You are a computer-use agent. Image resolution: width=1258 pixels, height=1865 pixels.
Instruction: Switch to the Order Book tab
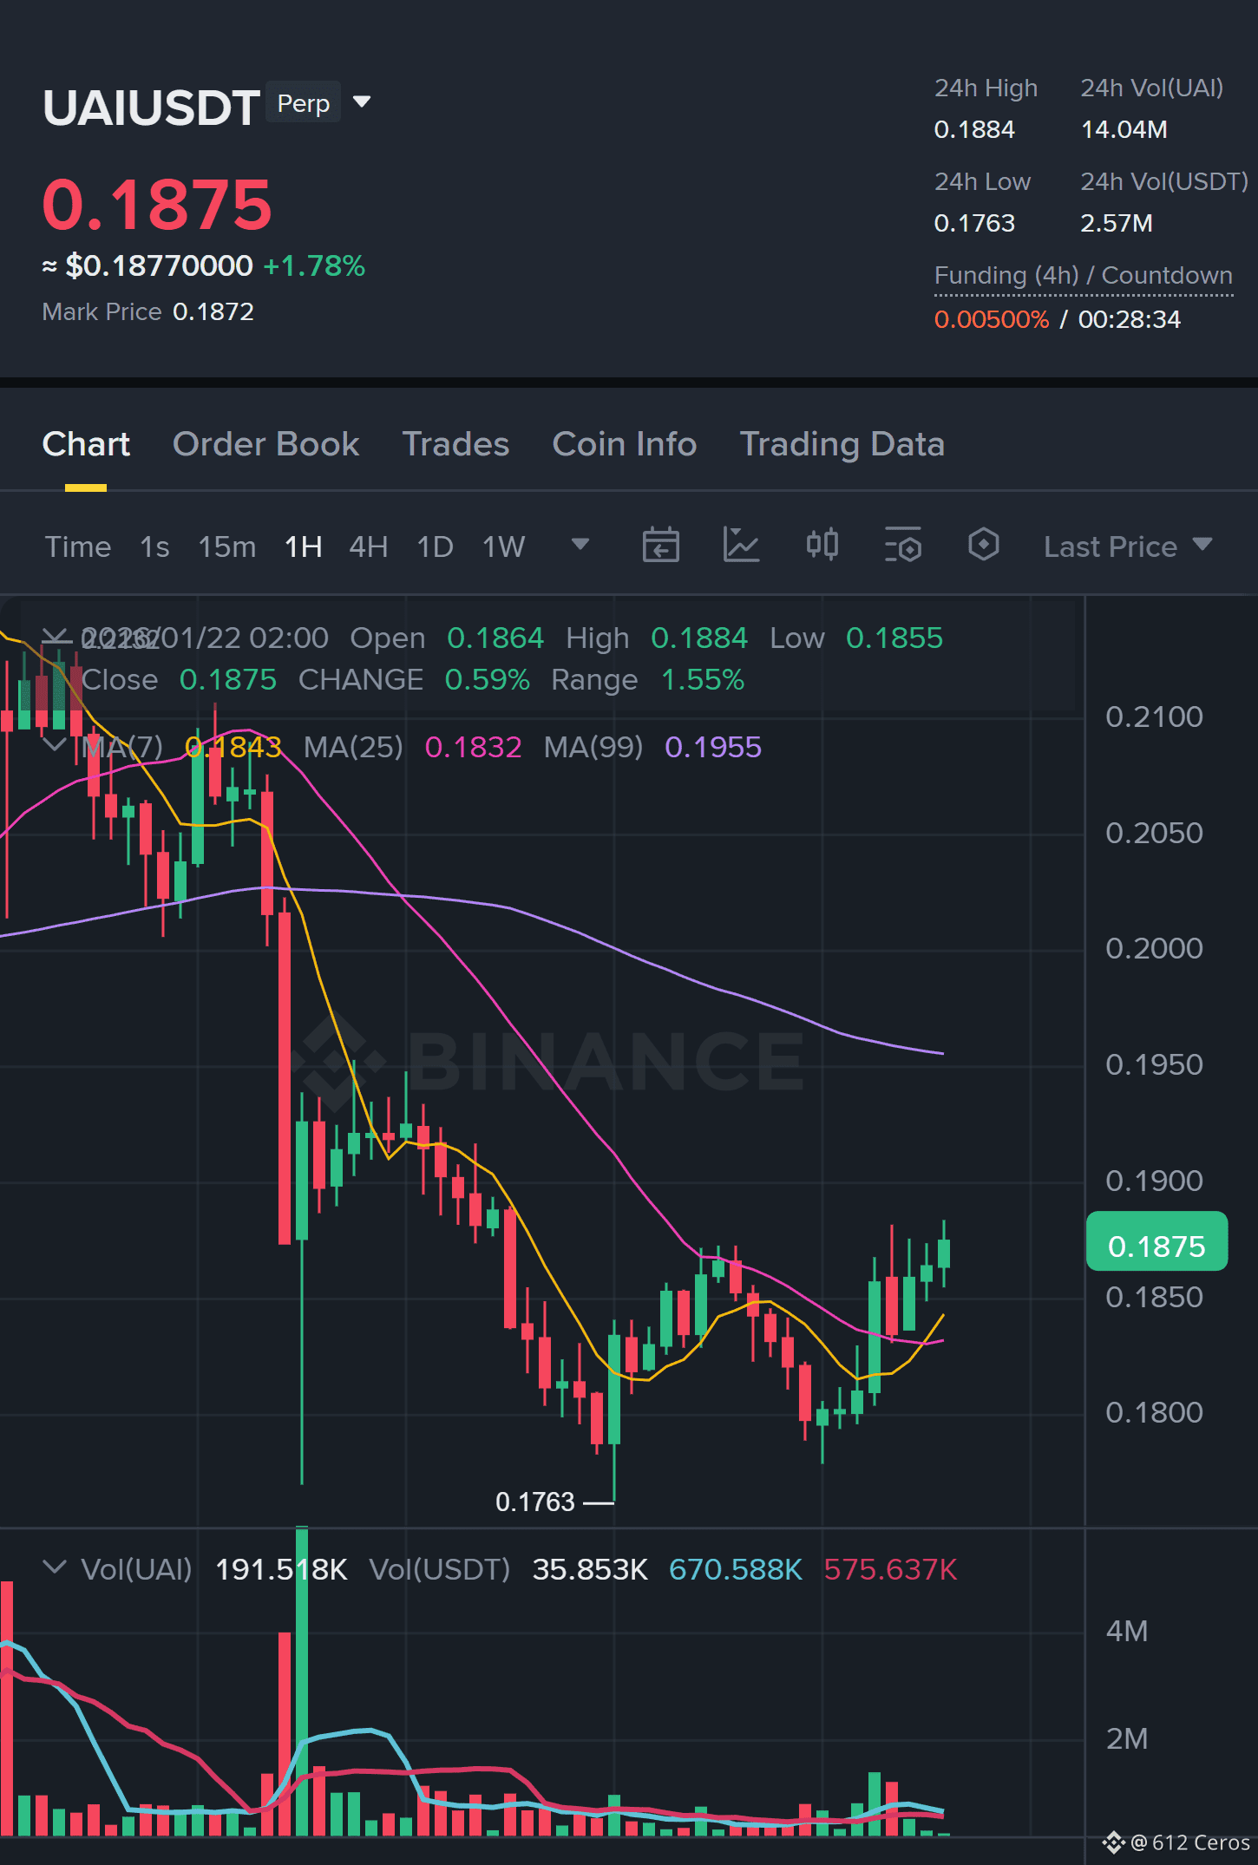tap(265, 444)
